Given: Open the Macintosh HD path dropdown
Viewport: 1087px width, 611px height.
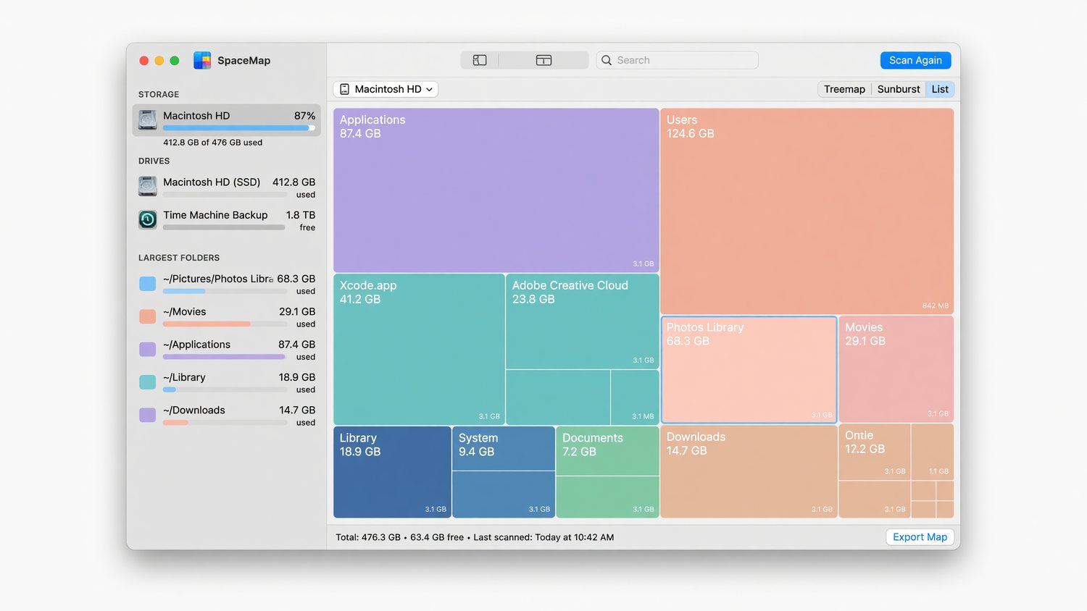Looking at the screenshot, I should click(386, 89).
